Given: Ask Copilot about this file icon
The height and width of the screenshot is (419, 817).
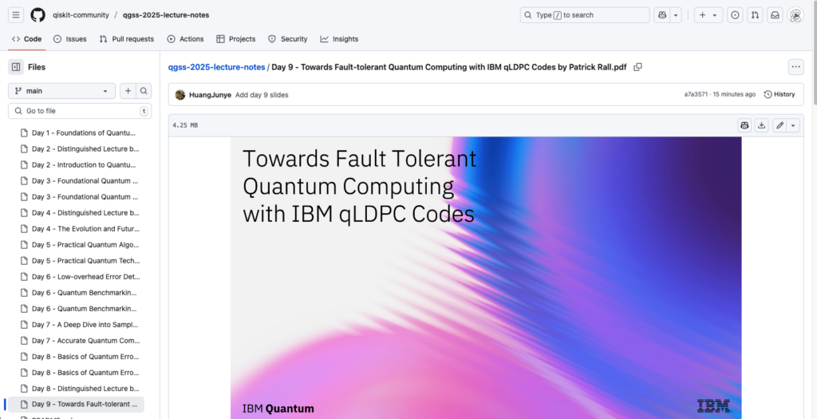Looking at the screenshot, I should pos(744,125).
